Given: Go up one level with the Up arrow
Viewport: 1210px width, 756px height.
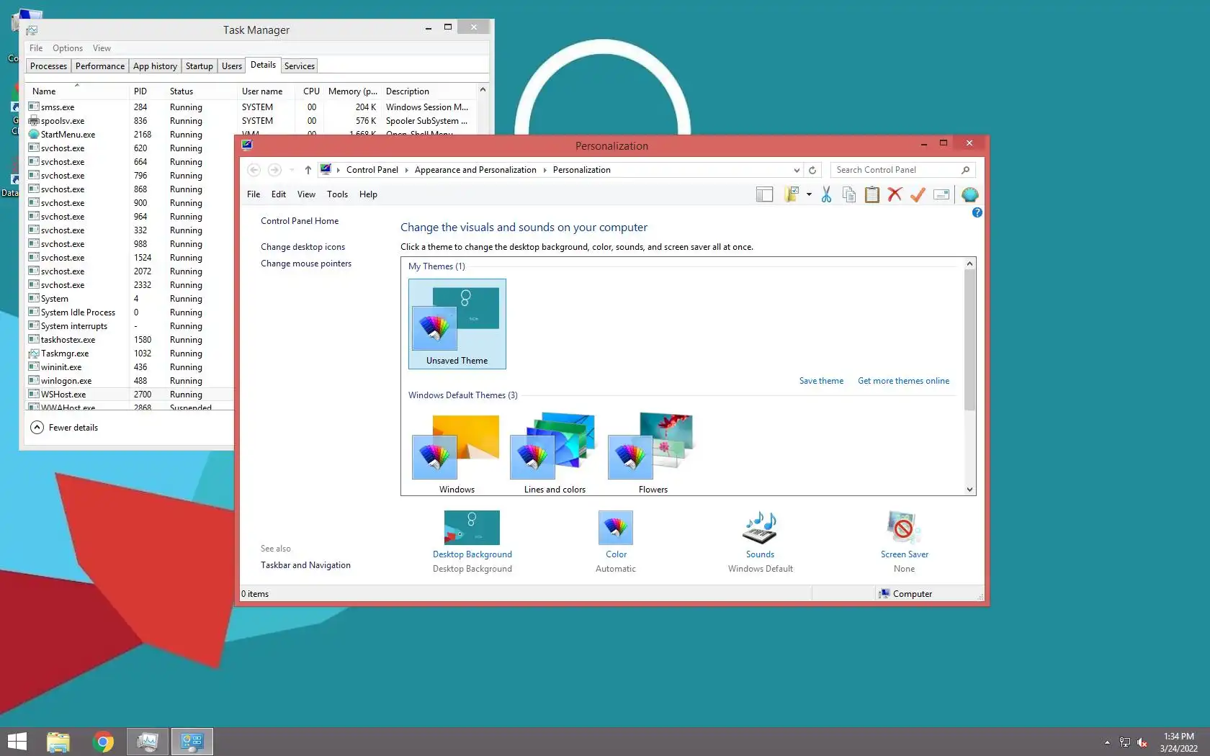Looking at the screenshot, I should (308, 170).
